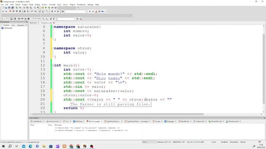Click the taskbar Search icon
Screen dimensions: 266x149
click(x=10, y=146)
